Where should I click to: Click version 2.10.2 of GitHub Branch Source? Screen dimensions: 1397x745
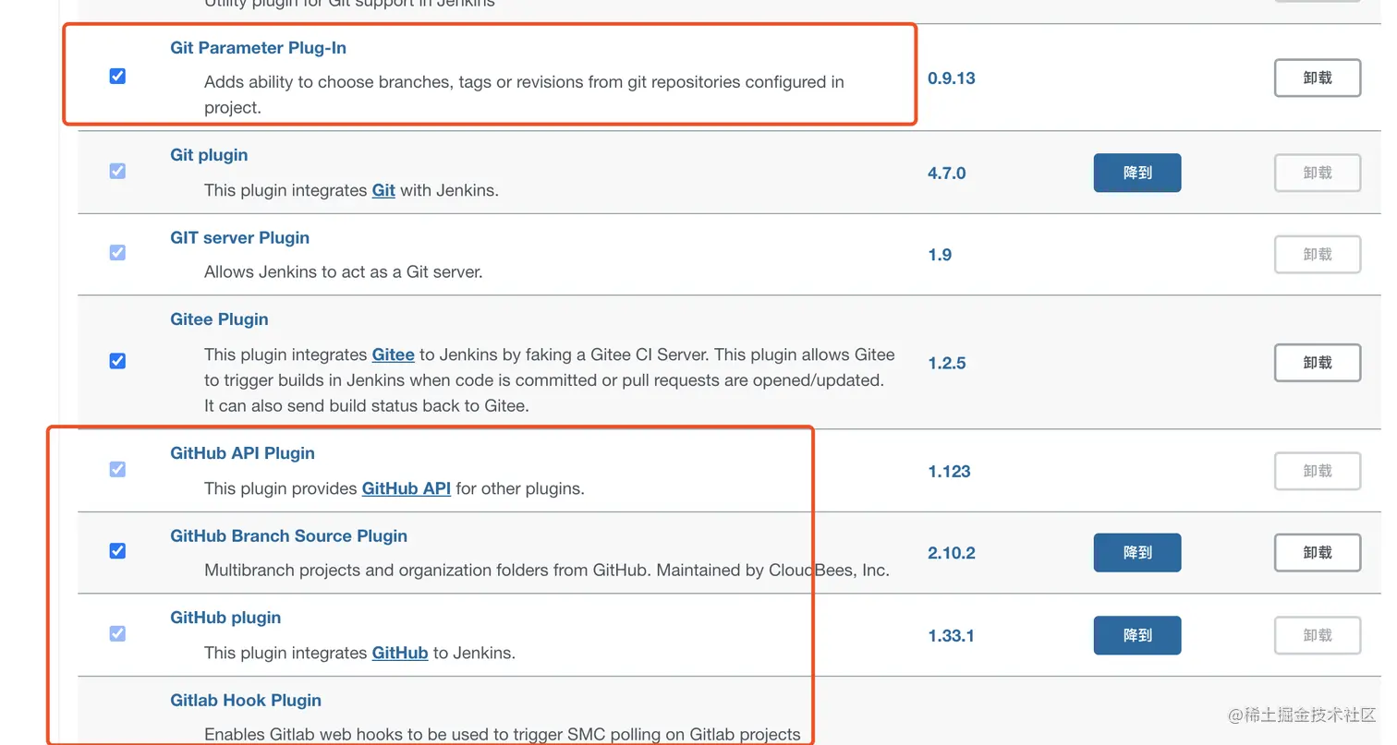(952, 553)
